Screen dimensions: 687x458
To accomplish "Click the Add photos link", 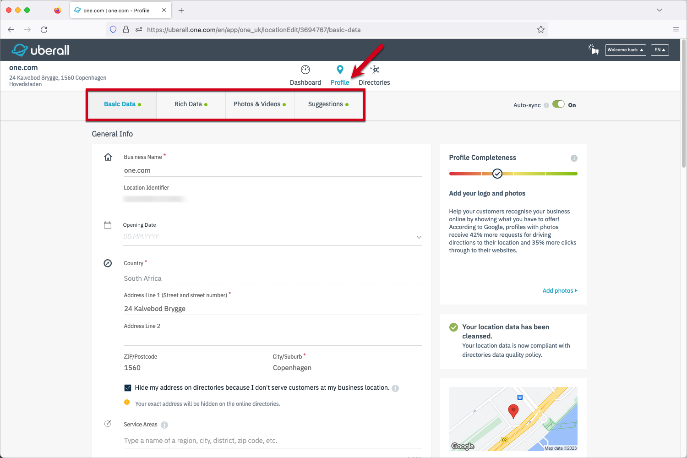I will tap(559, 291).
